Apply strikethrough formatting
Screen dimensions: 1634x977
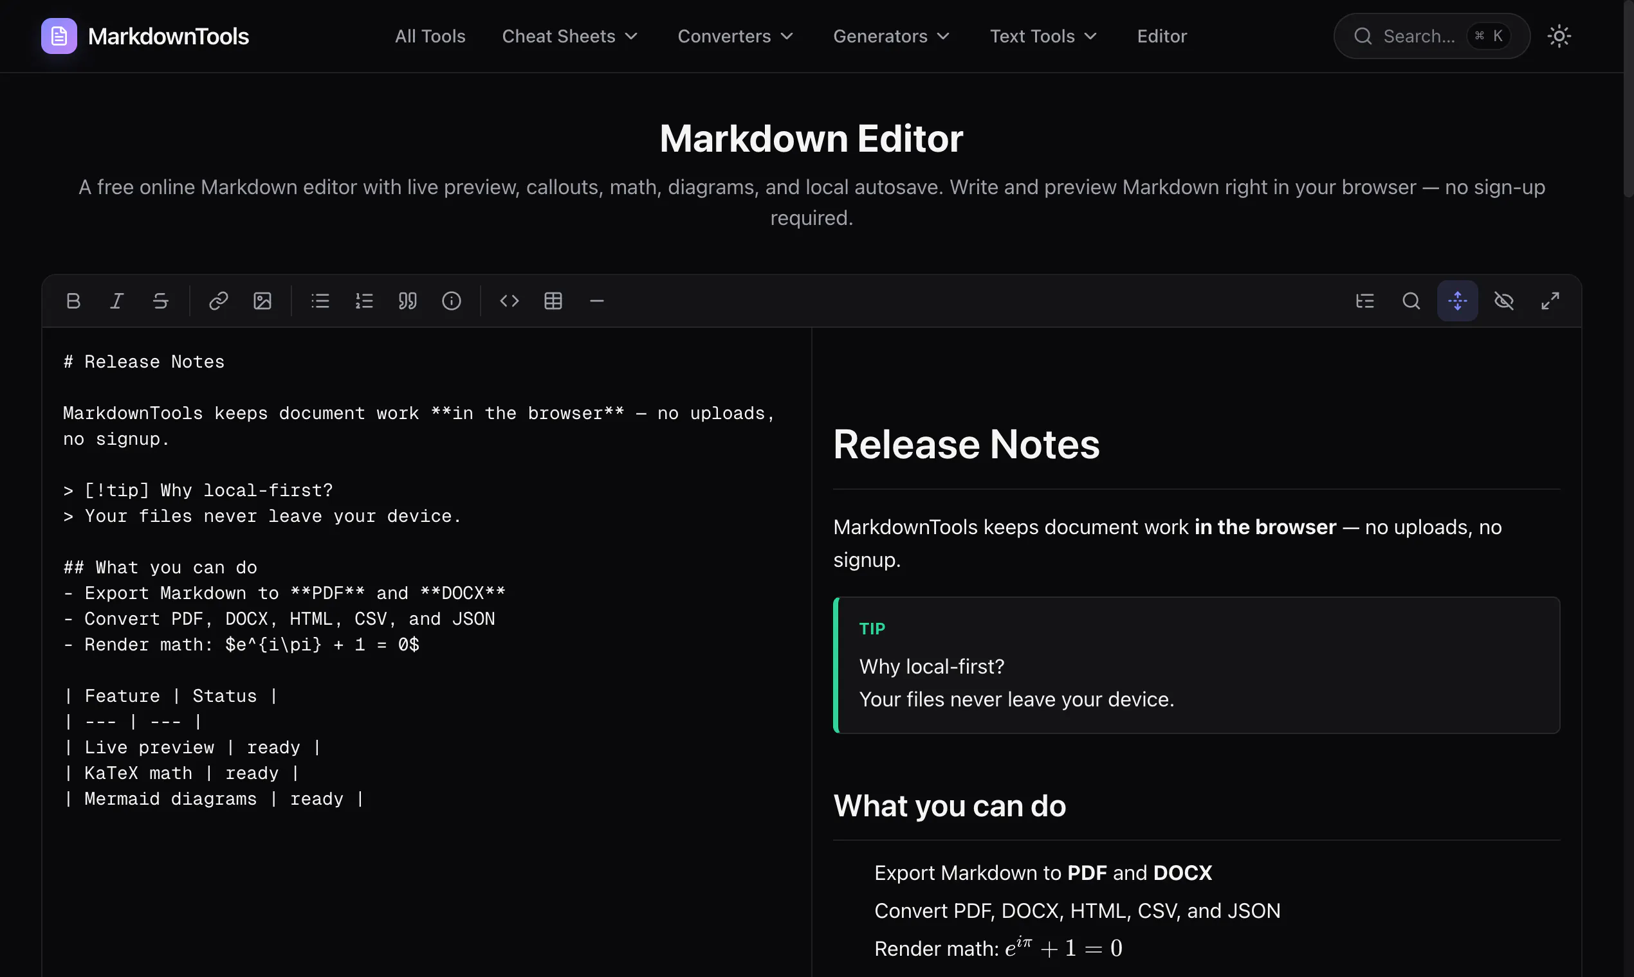point(161,301)
